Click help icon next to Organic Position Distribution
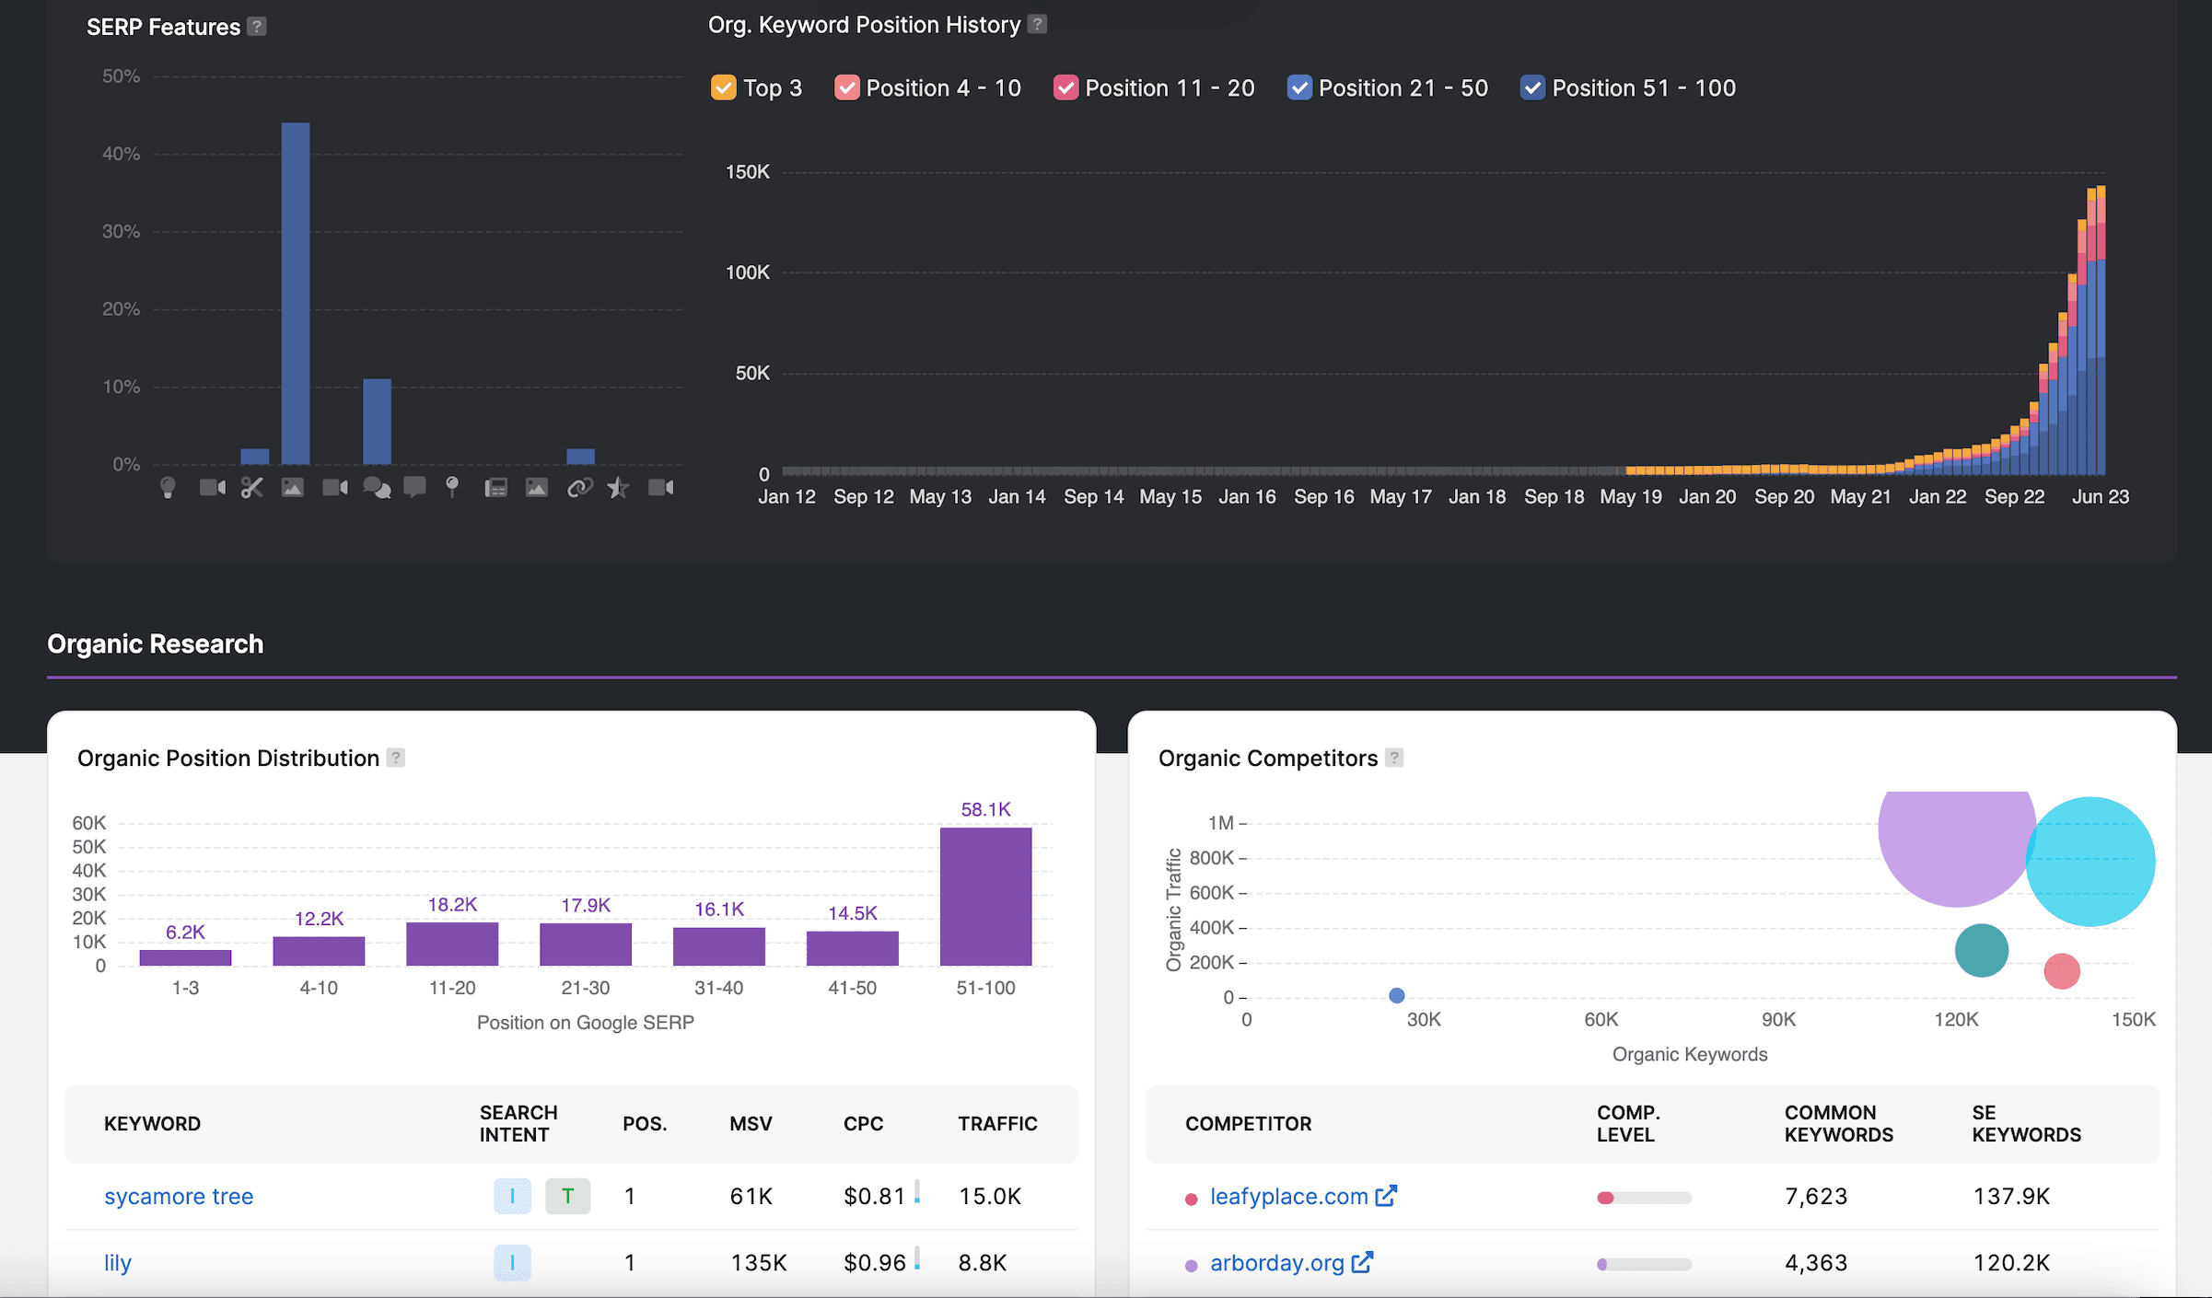Viewport: 2212px width, 1298px height. pyautogui.click(x=396, y=758)
